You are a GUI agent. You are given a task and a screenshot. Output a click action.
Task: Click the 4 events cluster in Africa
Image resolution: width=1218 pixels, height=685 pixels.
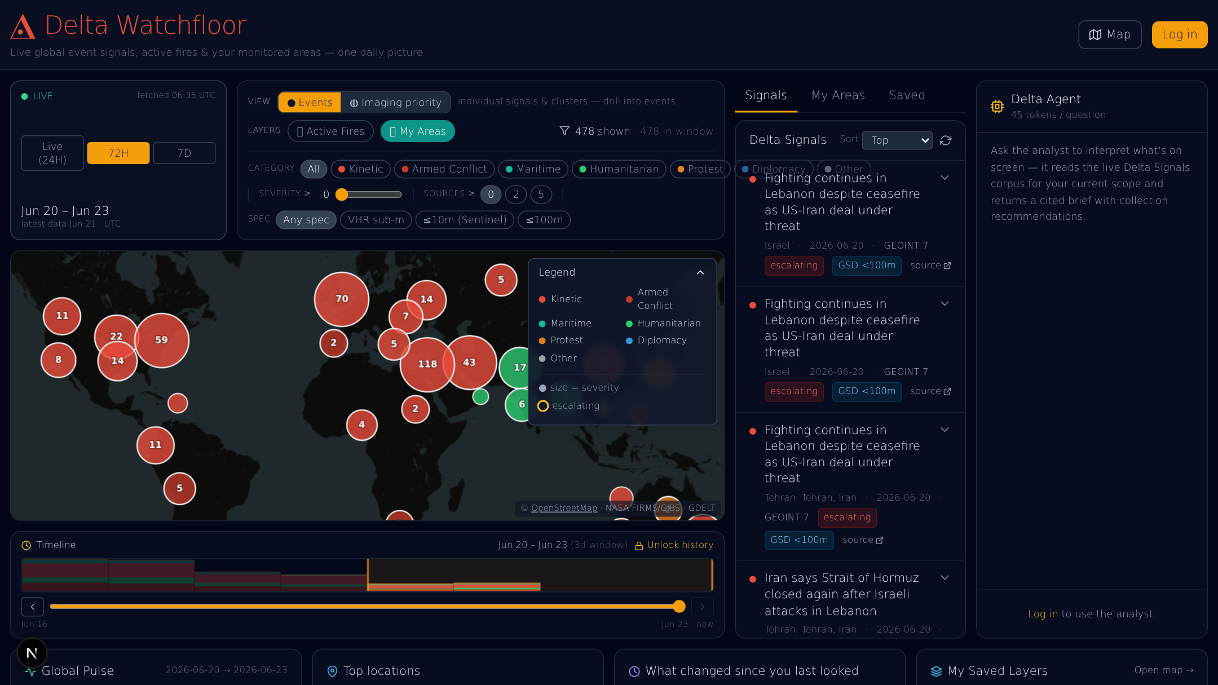(362, 425)
